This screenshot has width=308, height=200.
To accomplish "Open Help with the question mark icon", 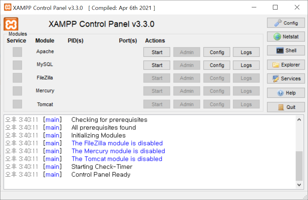I will click(x=286, y=93).
